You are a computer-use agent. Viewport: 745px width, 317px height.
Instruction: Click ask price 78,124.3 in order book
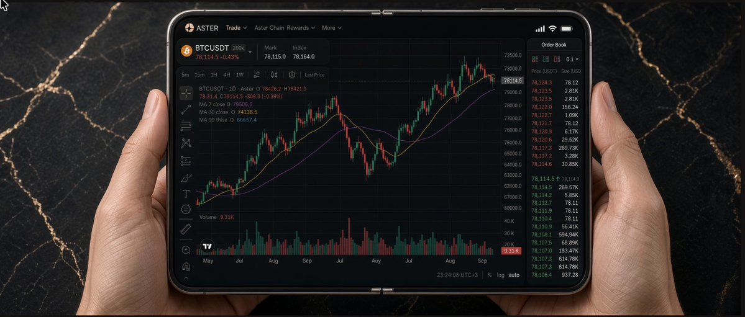pyautogui.click(x=542, y=83)
